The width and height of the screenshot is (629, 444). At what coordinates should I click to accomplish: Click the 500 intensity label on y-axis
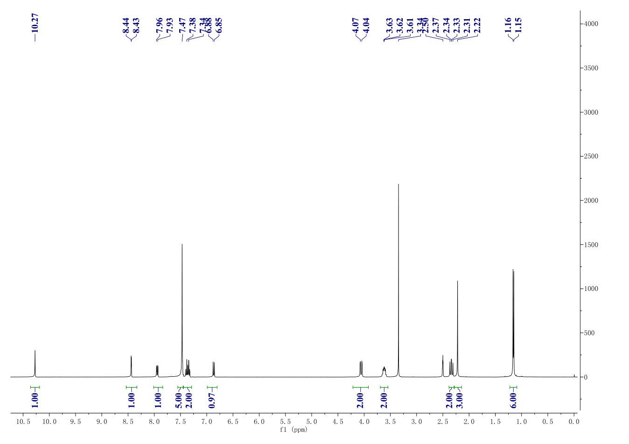(x=589, y=333)
